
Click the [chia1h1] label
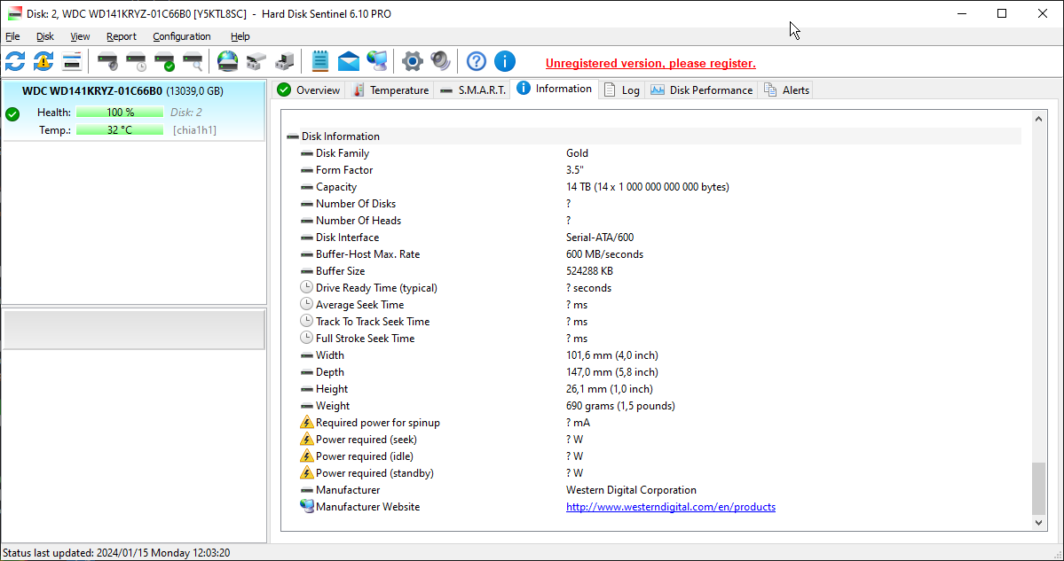[194, 130]
